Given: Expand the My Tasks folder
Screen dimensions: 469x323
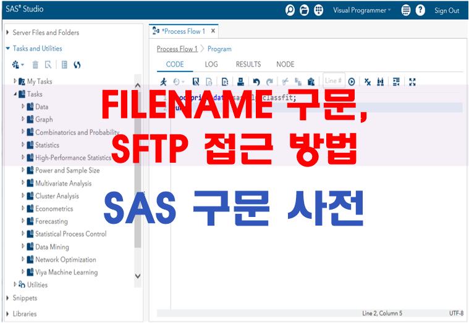Looking at the screenshot, I should click(x=15, y=81).
